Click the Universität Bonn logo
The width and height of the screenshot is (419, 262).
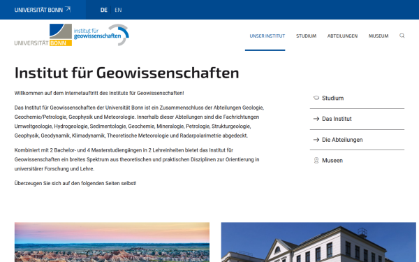click(43, 35)
